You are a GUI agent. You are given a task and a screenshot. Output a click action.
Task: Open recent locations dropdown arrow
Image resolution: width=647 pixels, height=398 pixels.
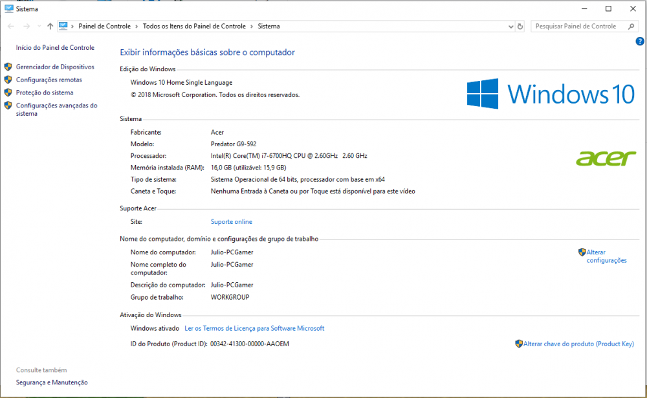pos(39,27)
